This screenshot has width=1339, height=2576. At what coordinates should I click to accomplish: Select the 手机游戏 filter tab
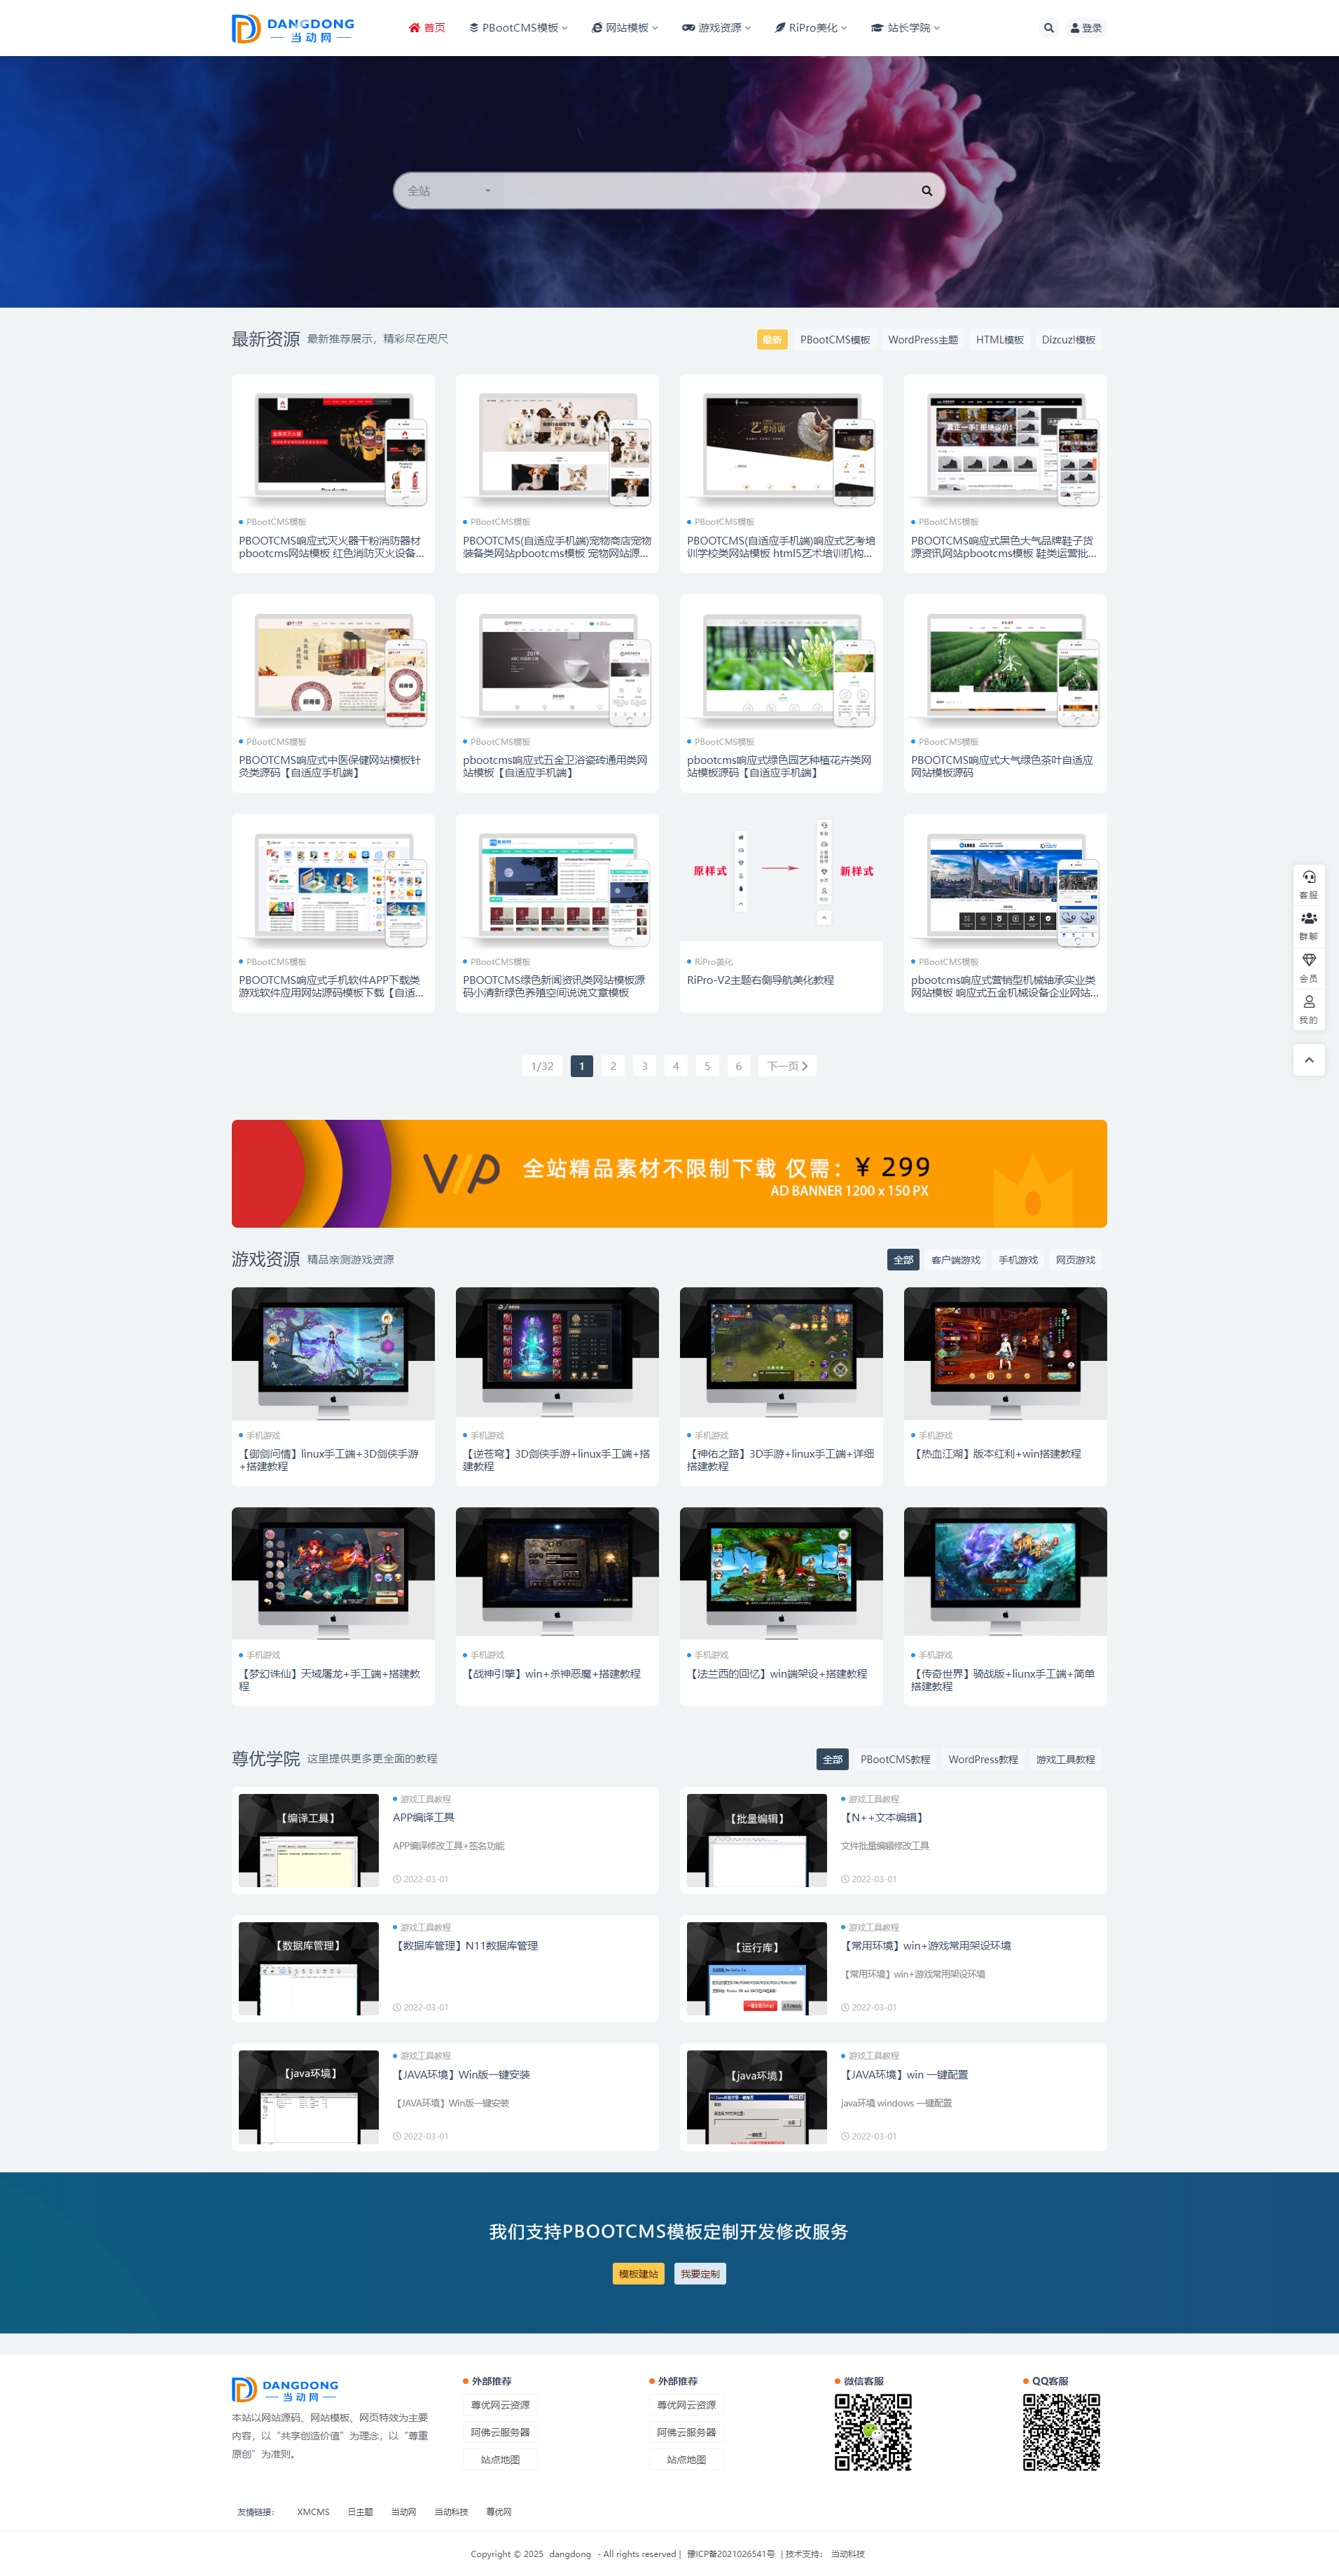(x=1018, y=1260)
